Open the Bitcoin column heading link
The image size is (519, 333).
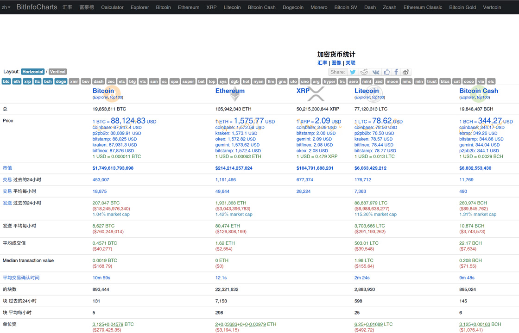tap(103, 91)
